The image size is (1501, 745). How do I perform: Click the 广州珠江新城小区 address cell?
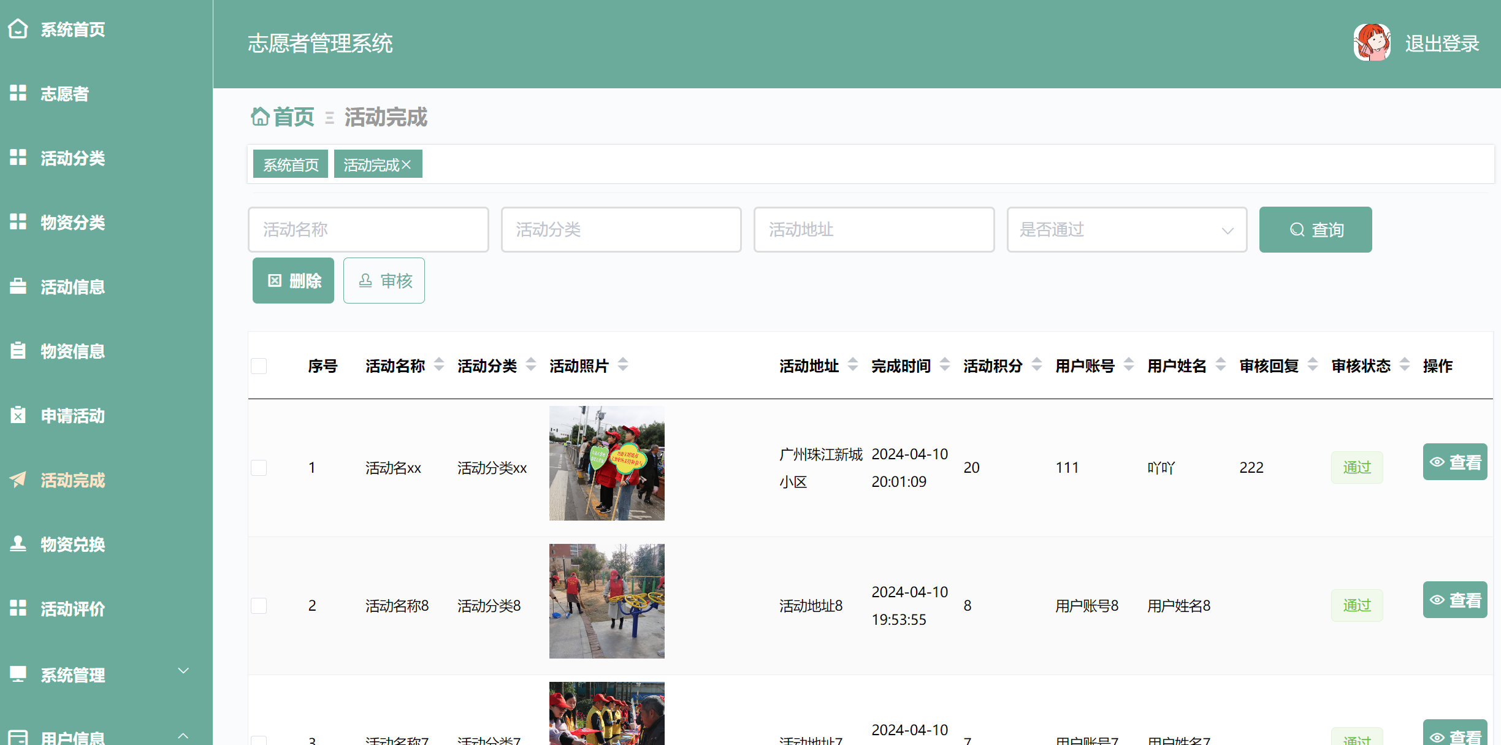pyautogui.click(x=821, y=468)
